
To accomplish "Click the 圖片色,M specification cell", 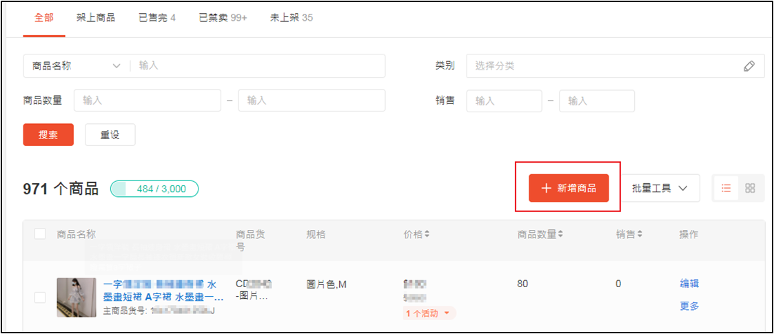I will coord(326,284).
